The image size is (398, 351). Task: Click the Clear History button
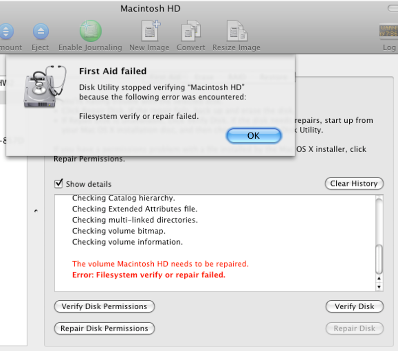coord(354,183)
